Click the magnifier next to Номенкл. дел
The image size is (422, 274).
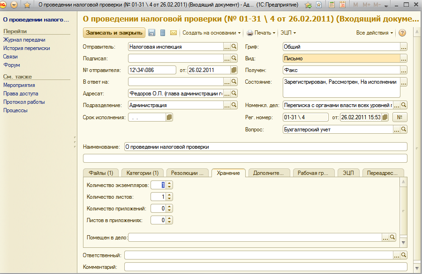click(x=403, y=105)
